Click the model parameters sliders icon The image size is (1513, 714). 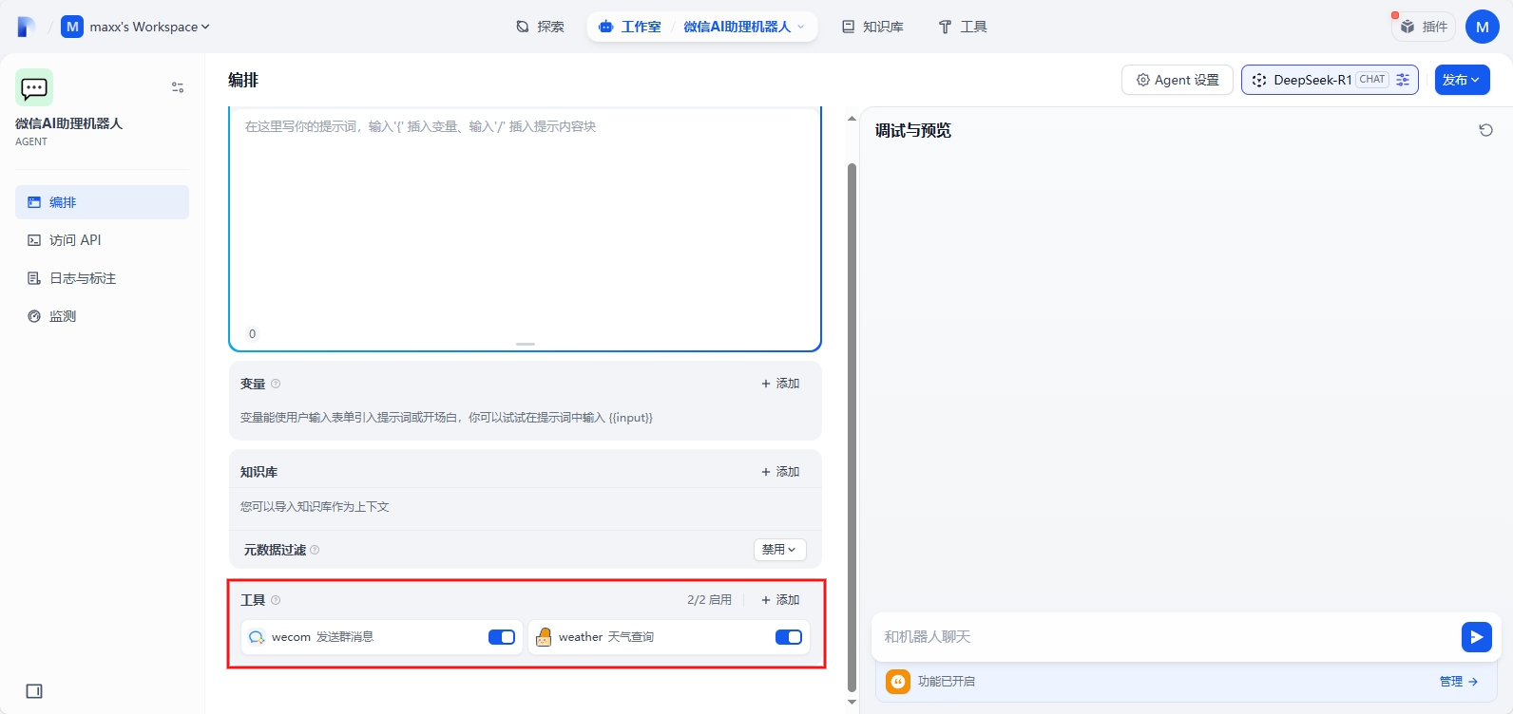point(1403,80)
